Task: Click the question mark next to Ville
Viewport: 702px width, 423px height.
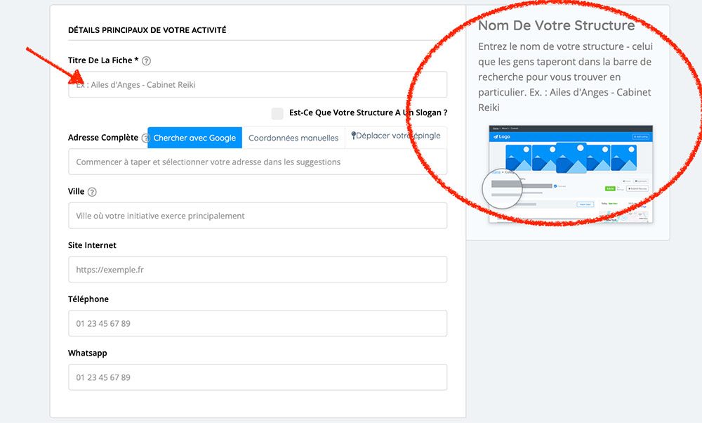Action: [x=92, y=192]
